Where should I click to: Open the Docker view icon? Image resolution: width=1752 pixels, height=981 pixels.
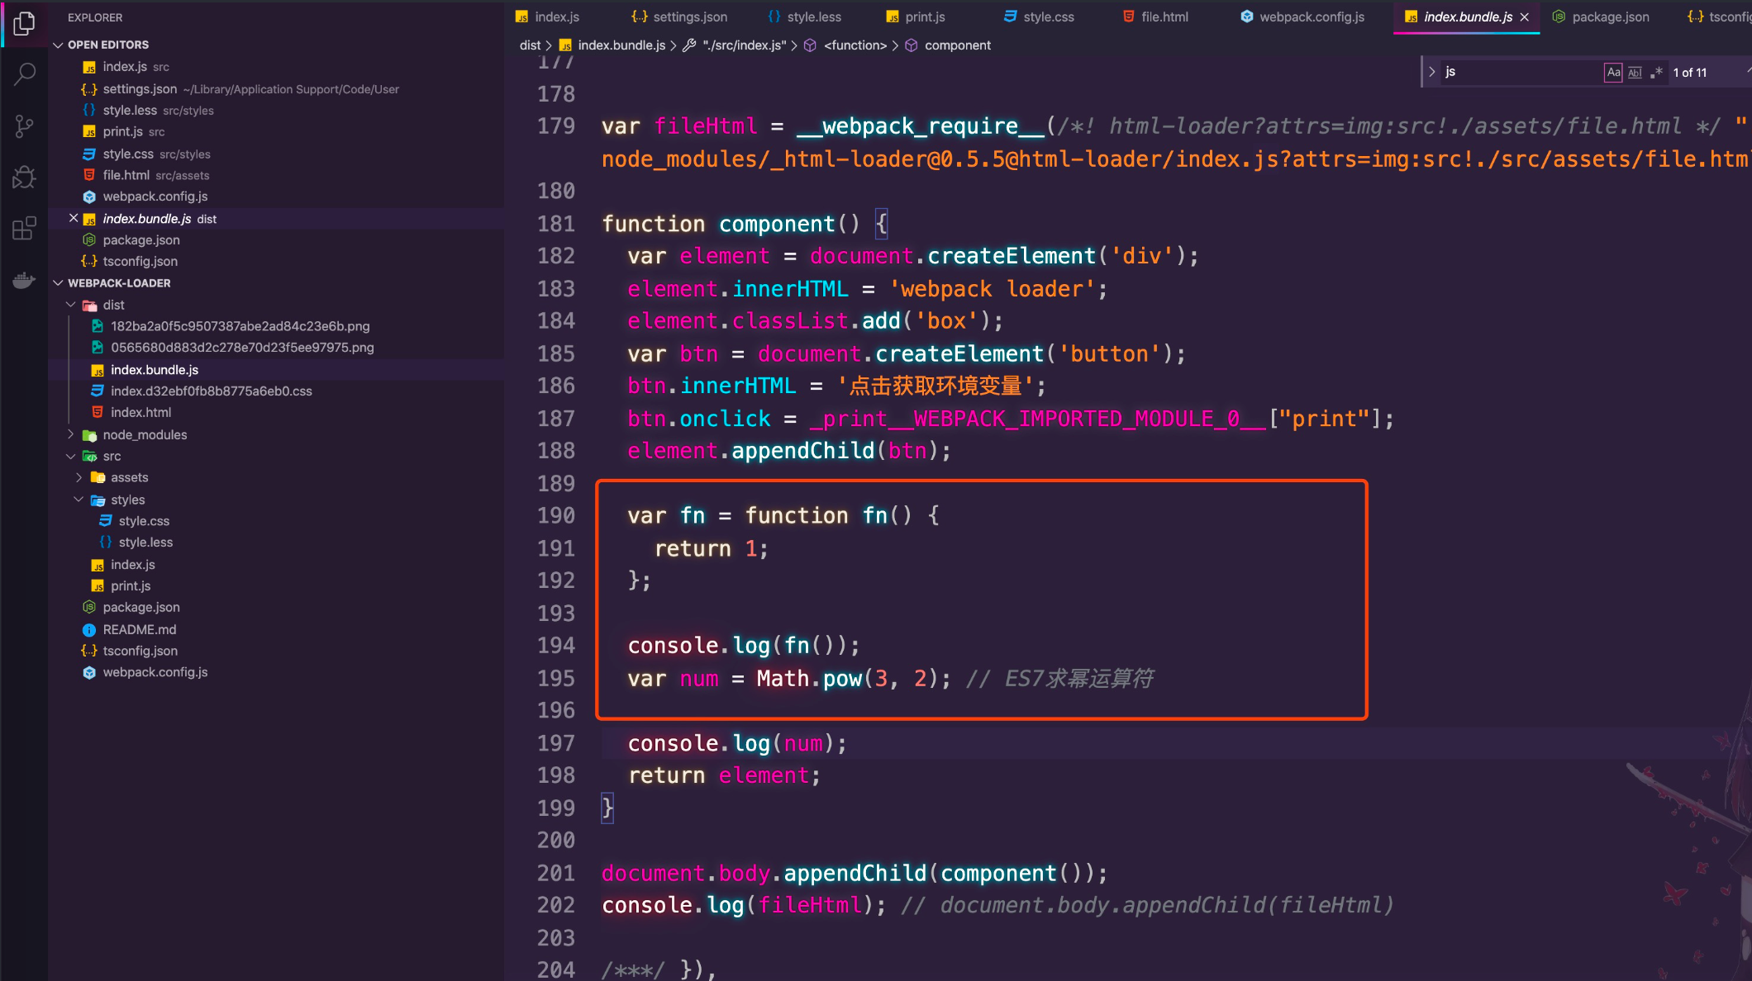[x=24, y=281]
